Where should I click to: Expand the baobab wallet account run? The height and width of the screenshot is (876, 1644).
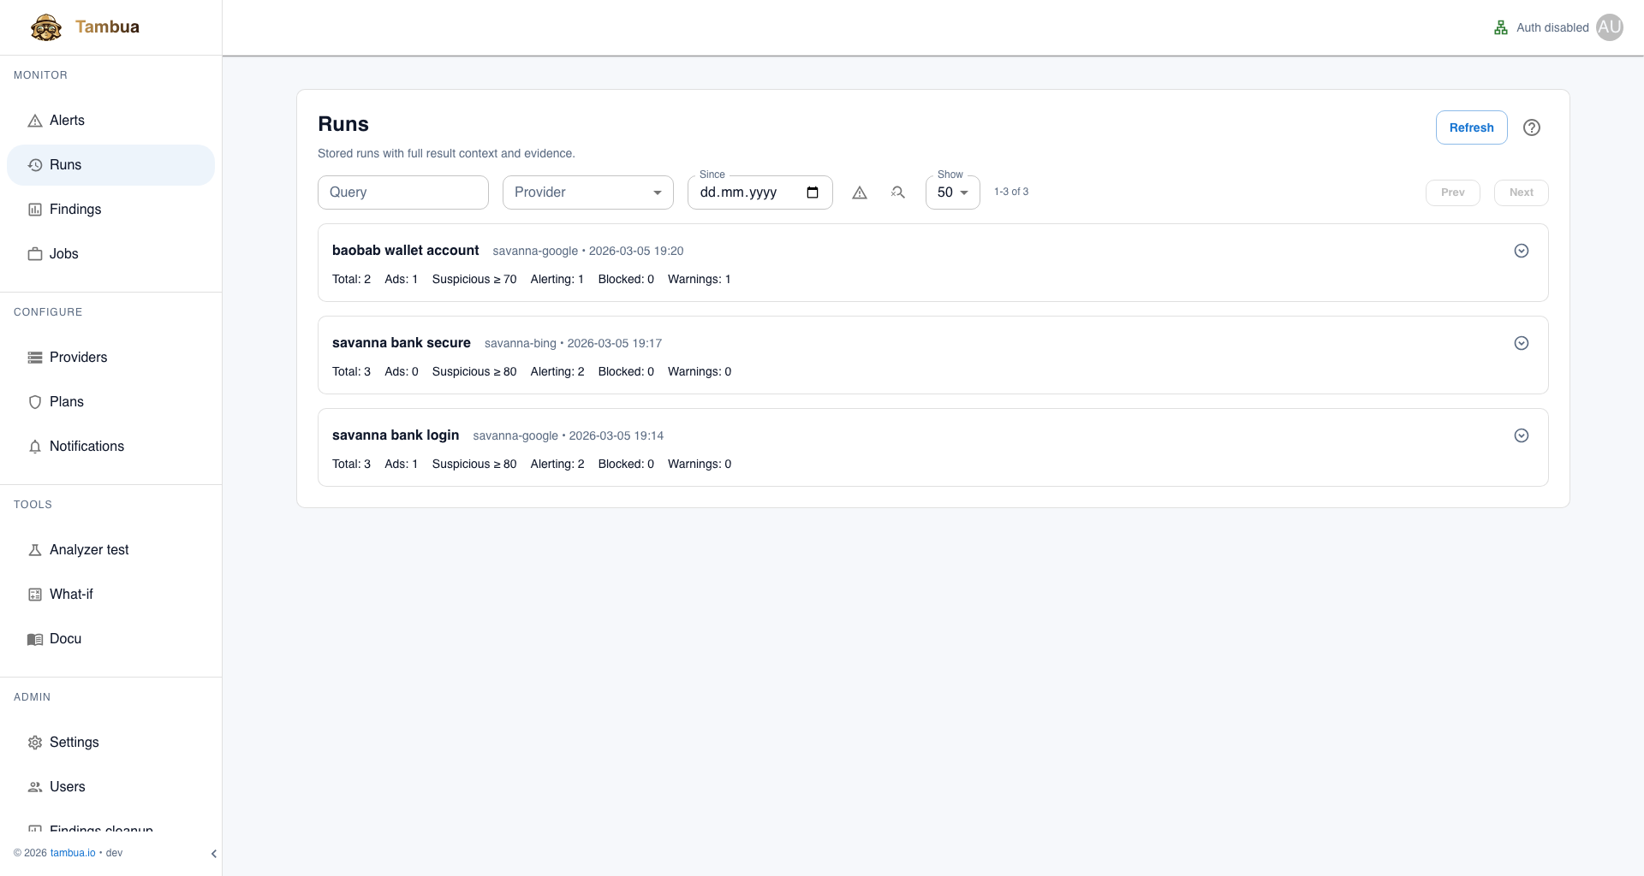click(x=1521, y=251)
